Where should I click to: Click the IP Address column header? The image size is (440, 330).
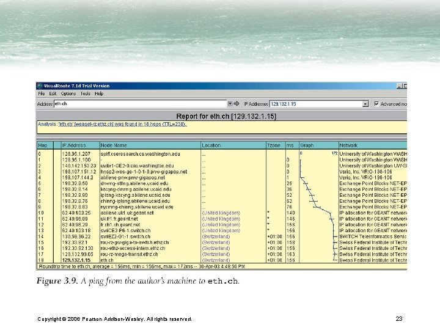(x=81, y=145)
